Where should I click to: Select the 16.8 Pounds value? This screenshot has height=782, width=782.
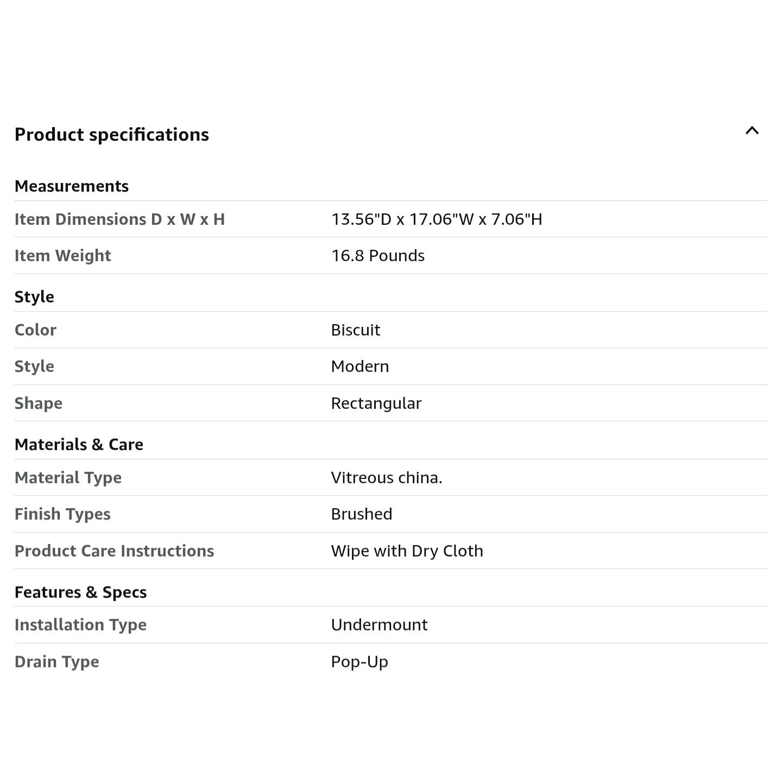(x=378, y=256)
